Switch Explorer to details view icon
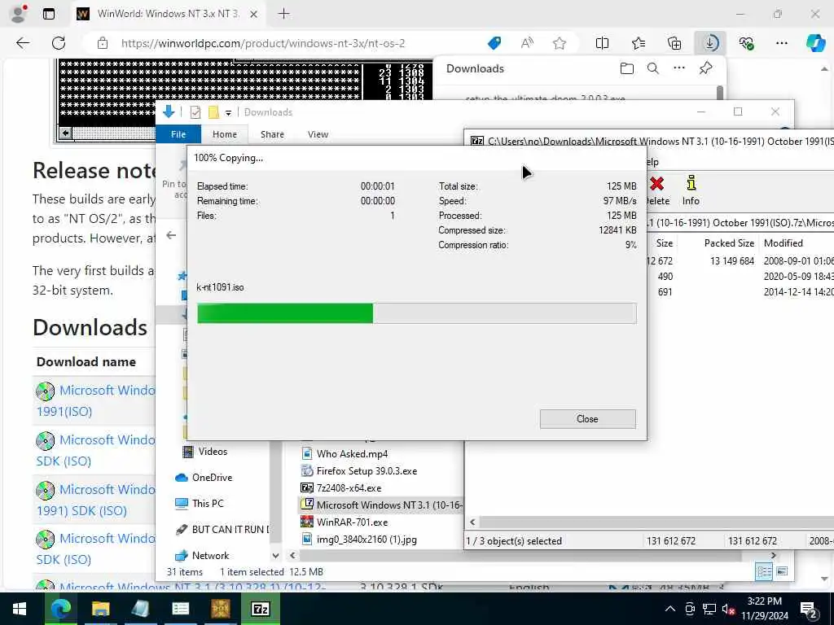 764,572
